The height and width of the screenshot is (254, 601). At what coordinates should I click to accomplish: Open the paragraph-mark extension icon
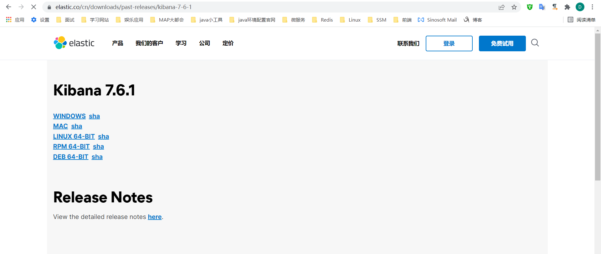point(555,7)
